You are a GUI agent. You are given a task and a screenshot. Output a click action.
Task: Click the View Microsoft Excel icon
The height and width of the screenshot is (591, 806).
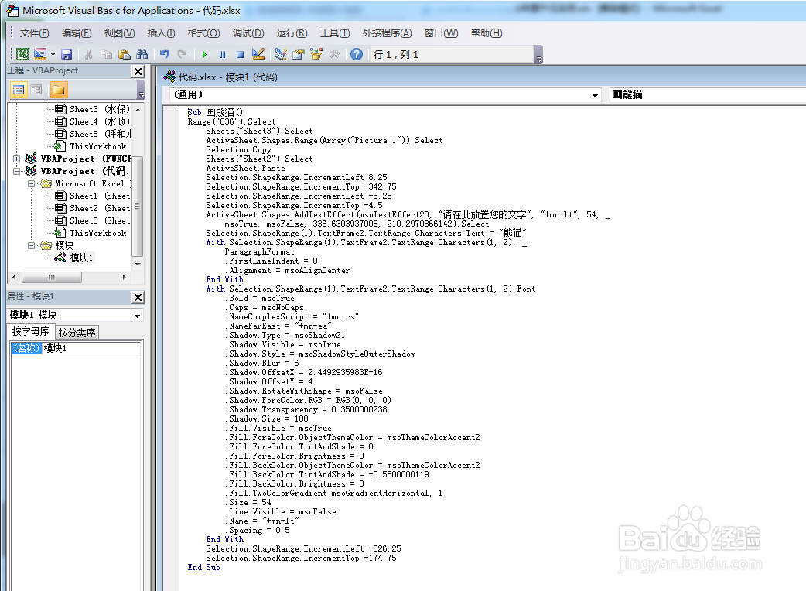[22, 54]
